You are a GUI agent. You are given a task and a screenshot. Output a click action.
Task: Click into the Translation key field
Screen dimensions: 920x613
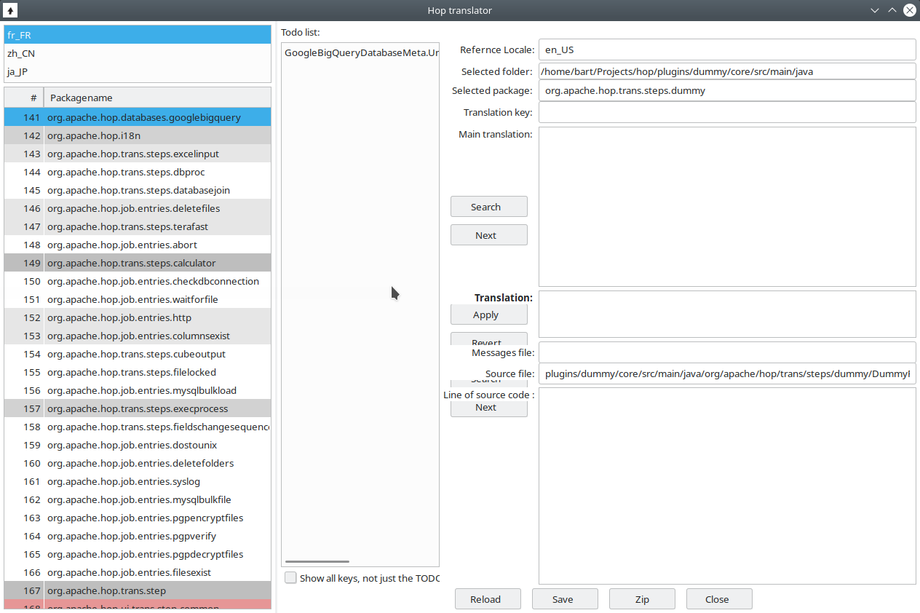(x=726, y=112)
